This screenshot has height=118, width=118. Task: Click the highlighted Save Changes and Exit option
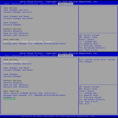pyautogui.click(x=16, y=62)
